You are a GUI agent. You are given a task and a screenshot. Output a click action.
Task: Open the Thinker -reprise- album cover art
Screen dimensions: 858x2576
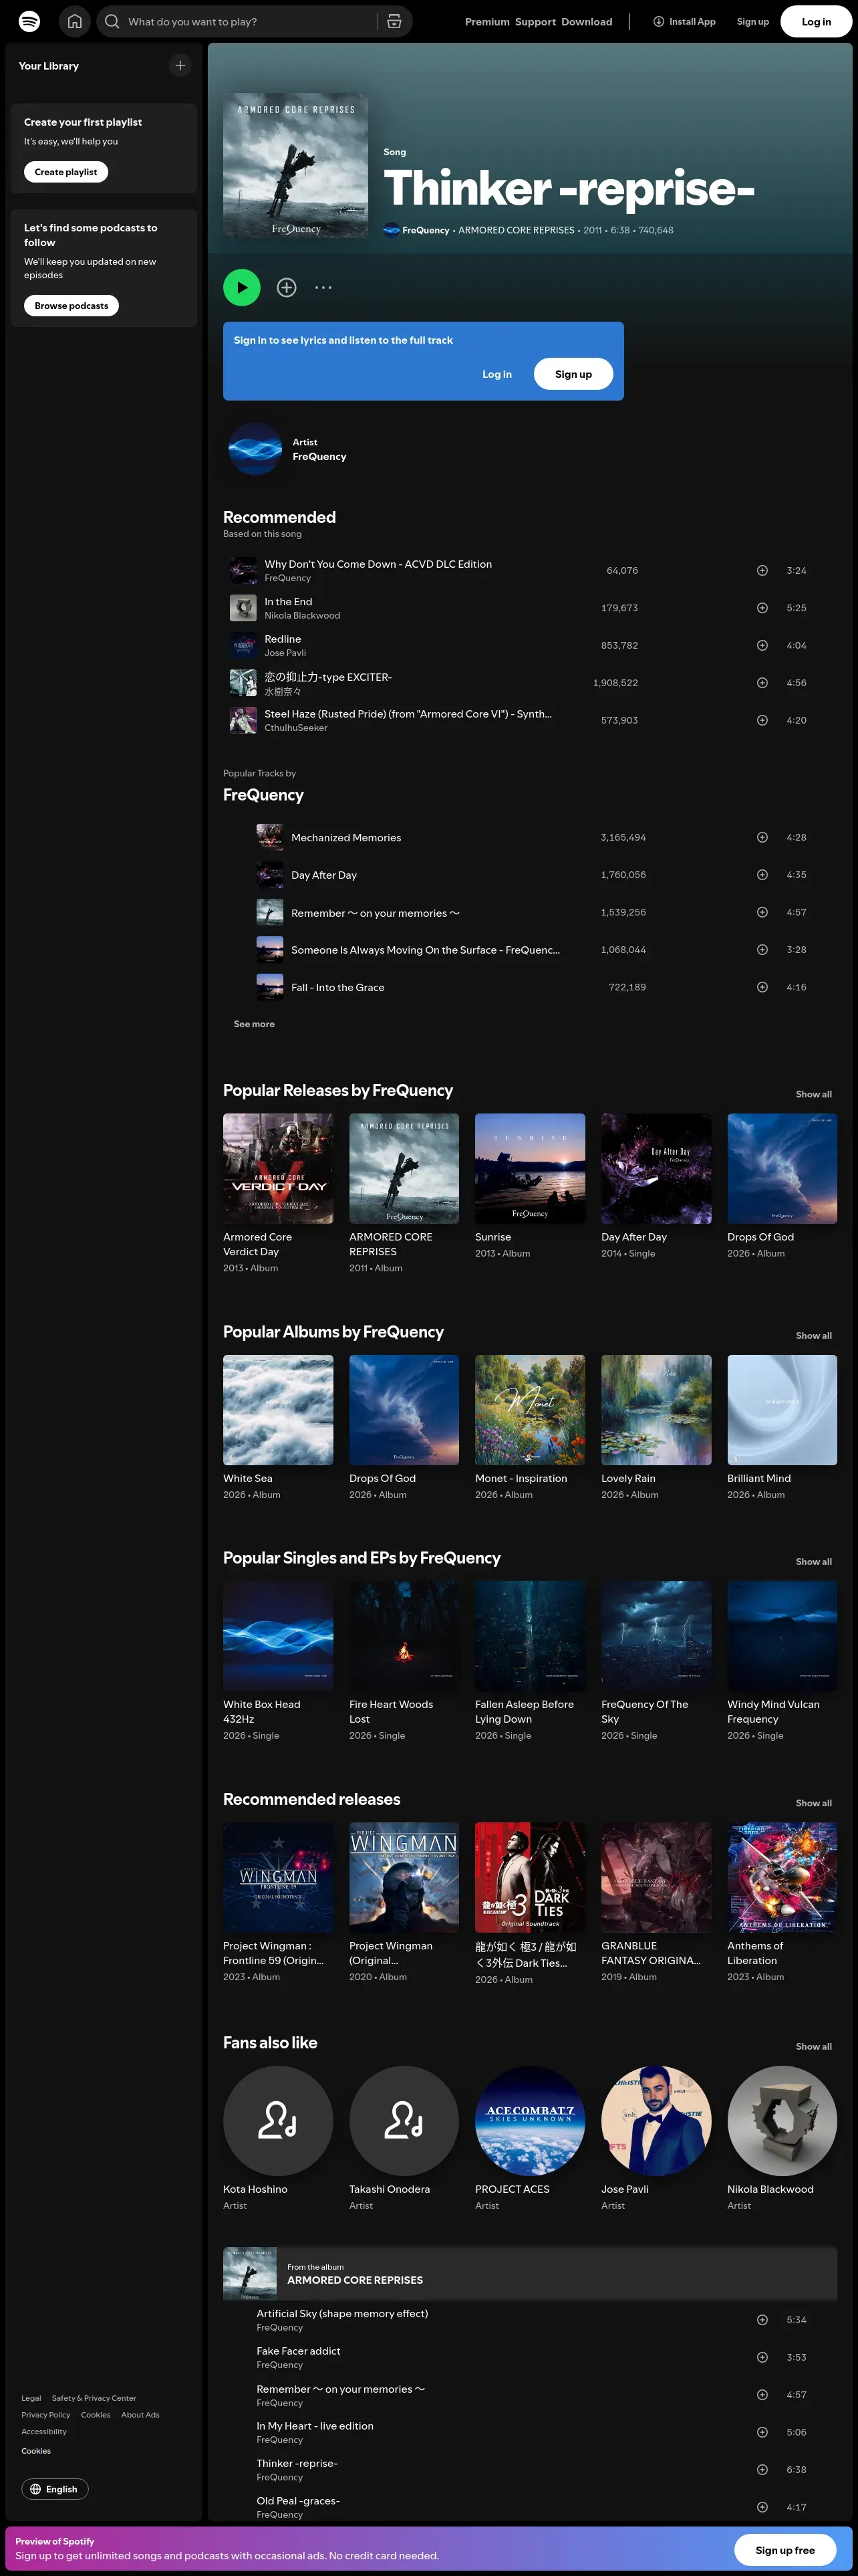[295, 167]
